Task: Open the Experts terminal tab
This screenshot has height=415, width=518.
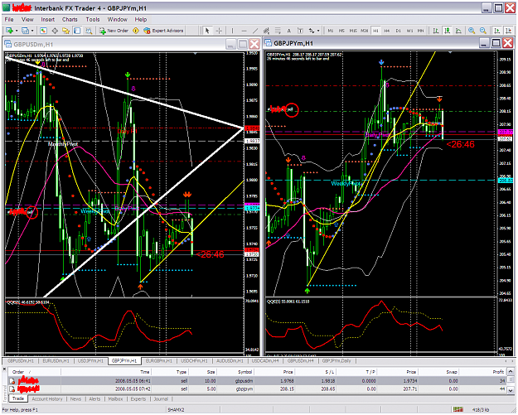Action: [138, 399]
